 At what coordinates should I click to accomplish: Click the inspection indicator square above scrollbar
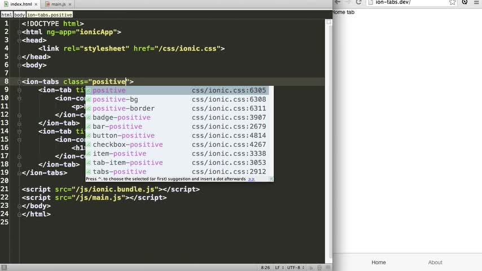click(x=328, y=22)
